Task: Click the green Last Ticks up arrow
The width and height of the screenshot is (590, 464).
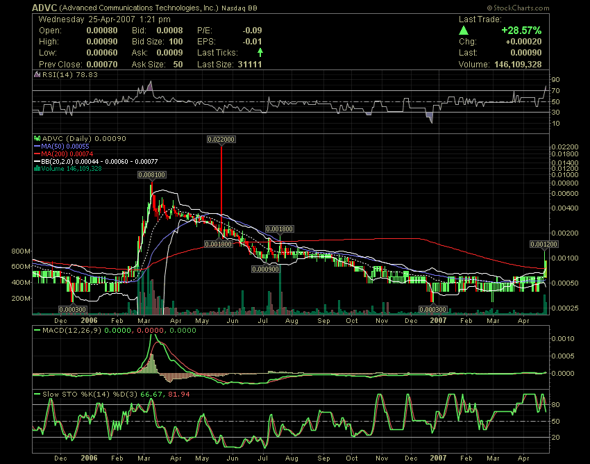Action: (260, 52)
